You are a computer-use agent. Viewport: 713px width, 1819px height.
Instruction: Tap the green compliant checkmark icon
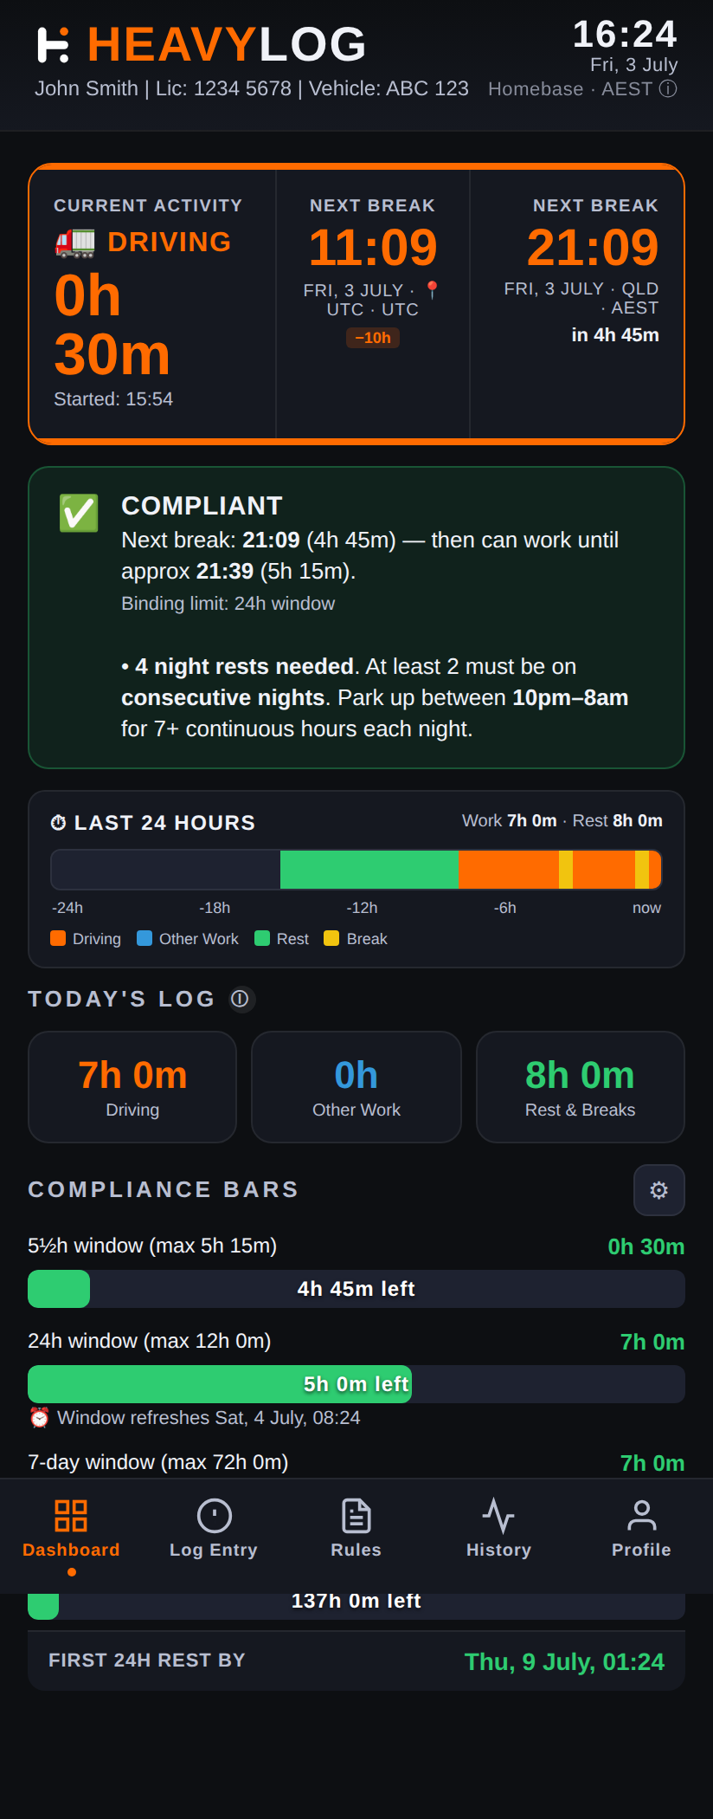pyautogui.click(x=79, y=513)
